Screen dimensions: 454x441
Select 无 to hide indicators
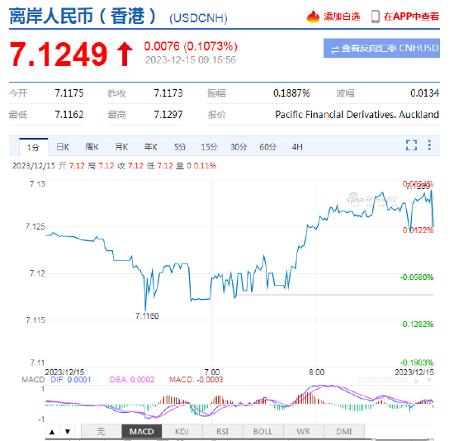(101, 432)
